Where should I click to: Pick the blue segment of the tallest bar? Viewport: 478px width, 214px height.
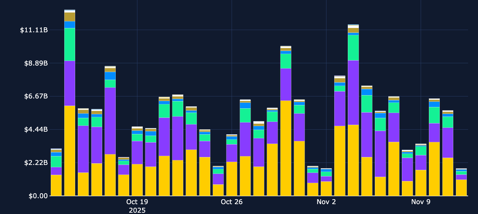click(x=70, y=25)
